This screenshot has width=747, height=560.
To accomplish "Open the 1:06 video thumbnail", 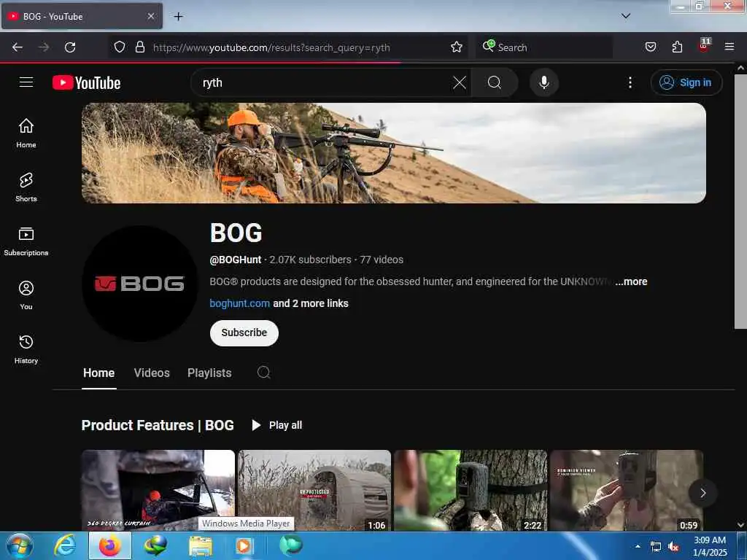I will pyautogui.click(x=314, y=490).
